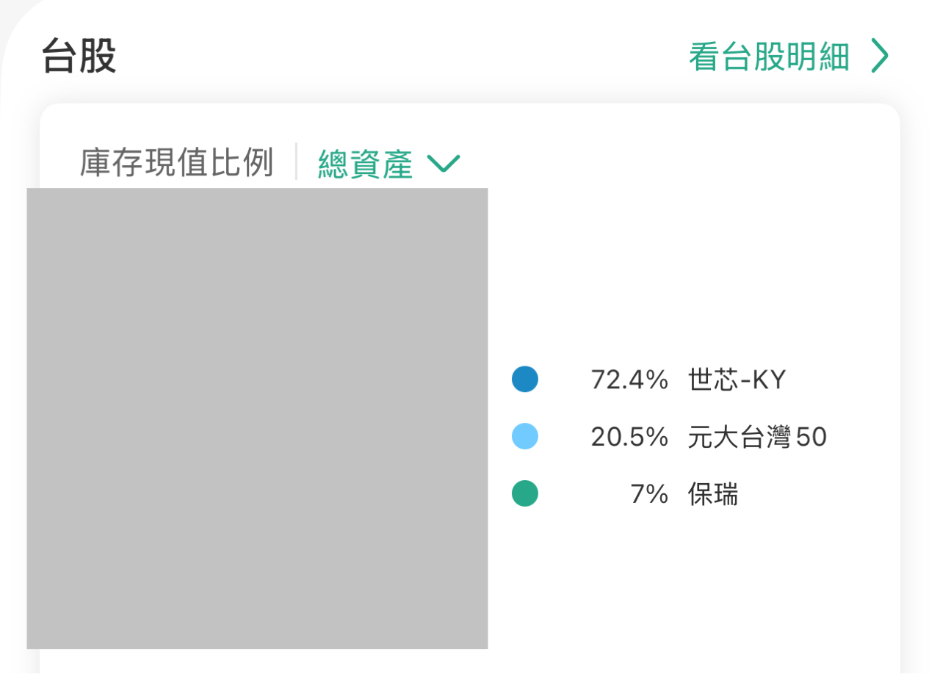Click the dark blue dot for 世芯-KY
The height and width of the screenshot is (674, 940).
[x=525, y=380]
